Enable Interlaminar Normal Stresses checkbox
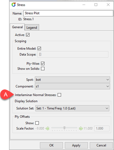This screenshot has width=114, height=150. pyautogui.click(x=59, y=95)
